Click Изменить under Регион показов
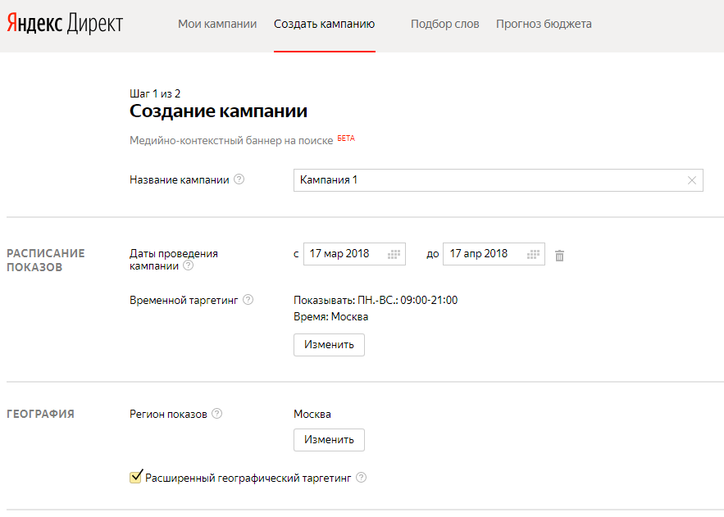 click(330, 440)
